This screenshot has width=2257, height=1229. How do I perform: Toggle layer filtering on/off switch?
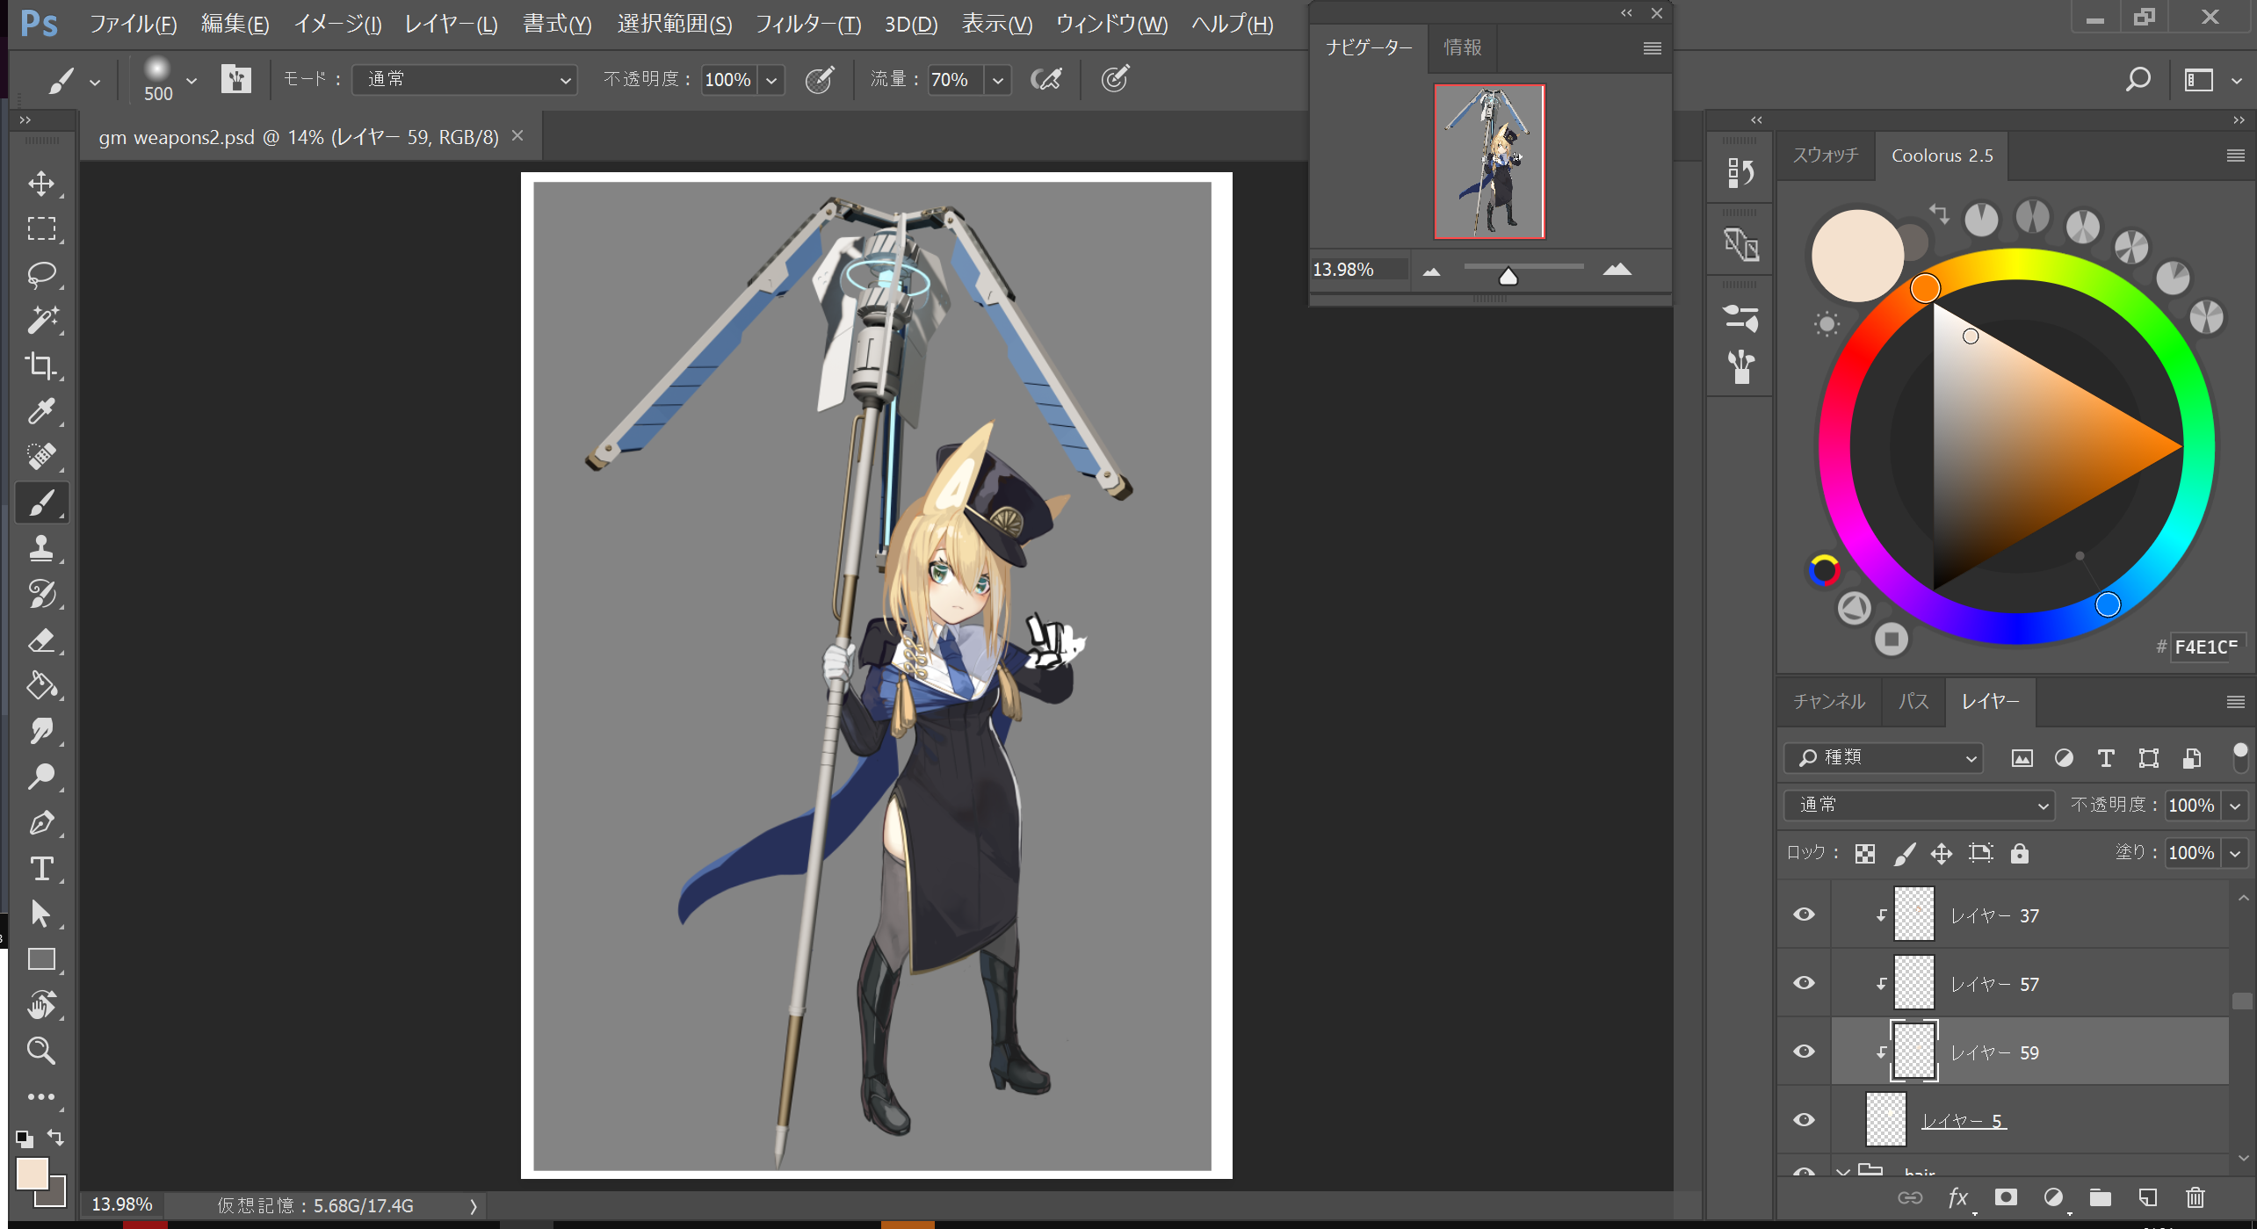pos(2239,756)
